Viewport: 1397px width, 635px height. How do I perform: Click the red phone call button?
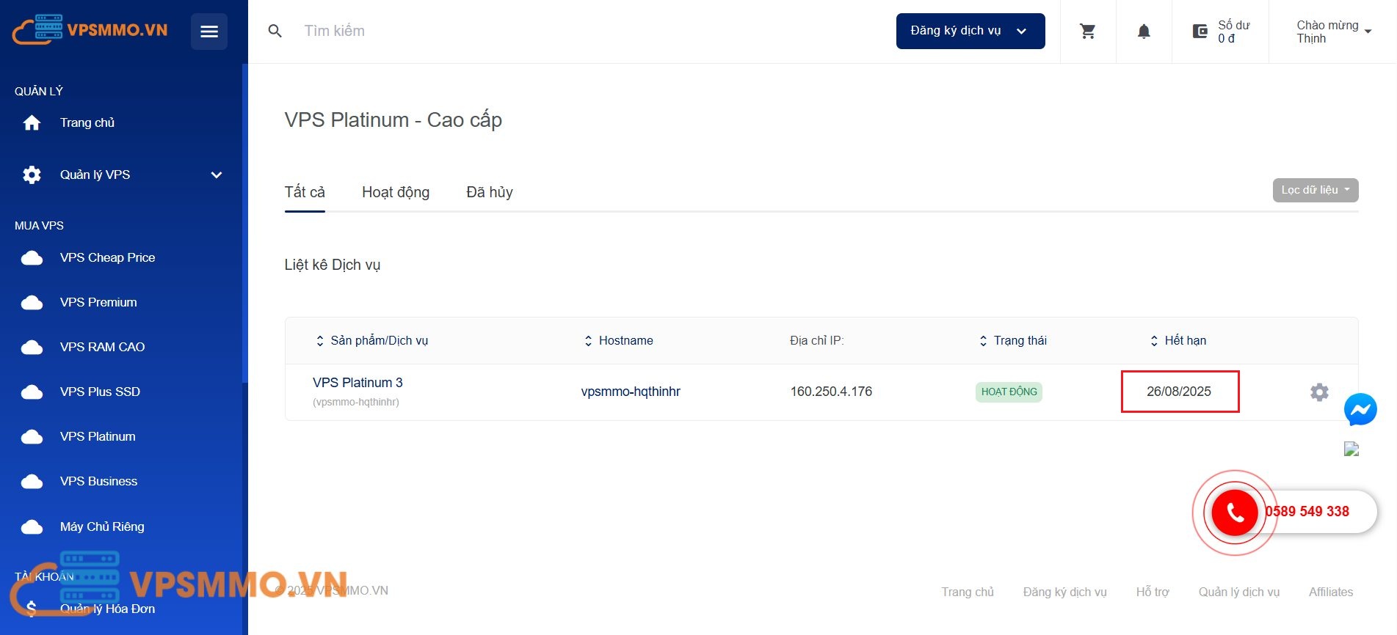pos(1235,513)
